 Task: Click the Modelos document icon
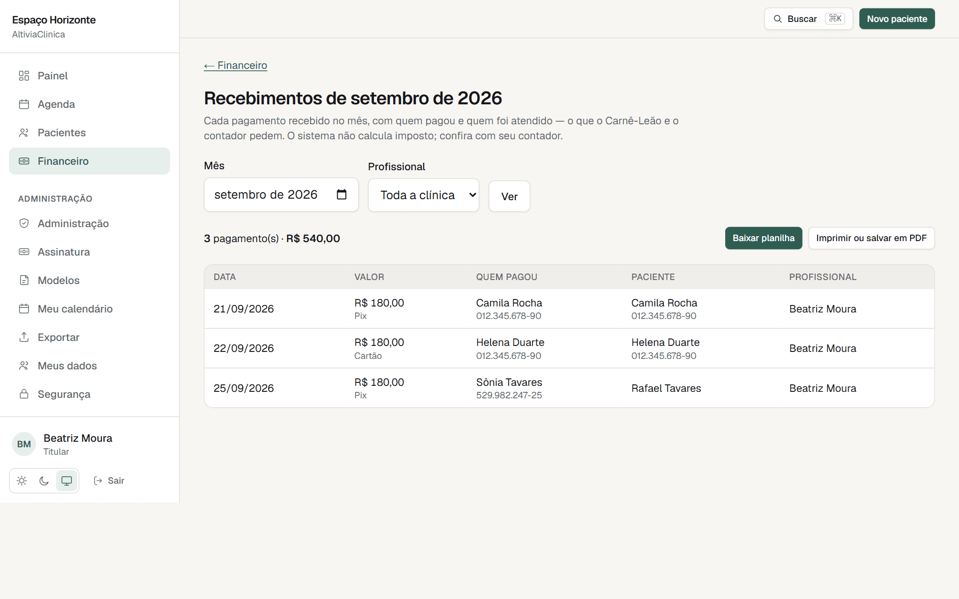point(24,281)
